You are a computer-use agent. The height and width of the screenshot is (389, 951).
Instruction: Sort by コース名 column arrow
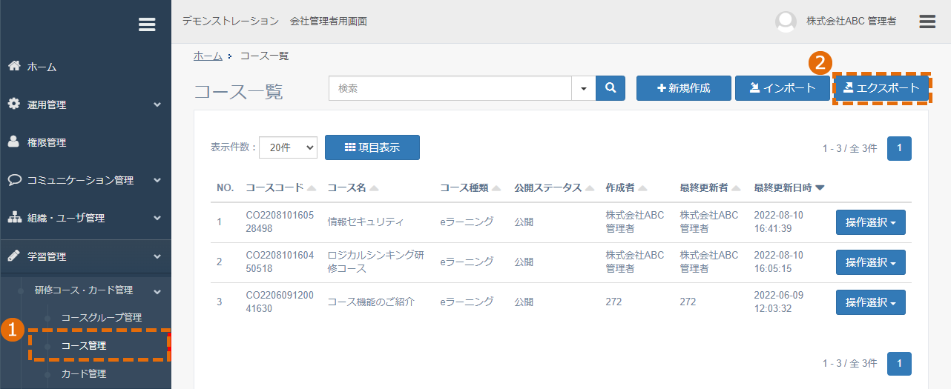[375, 188]
